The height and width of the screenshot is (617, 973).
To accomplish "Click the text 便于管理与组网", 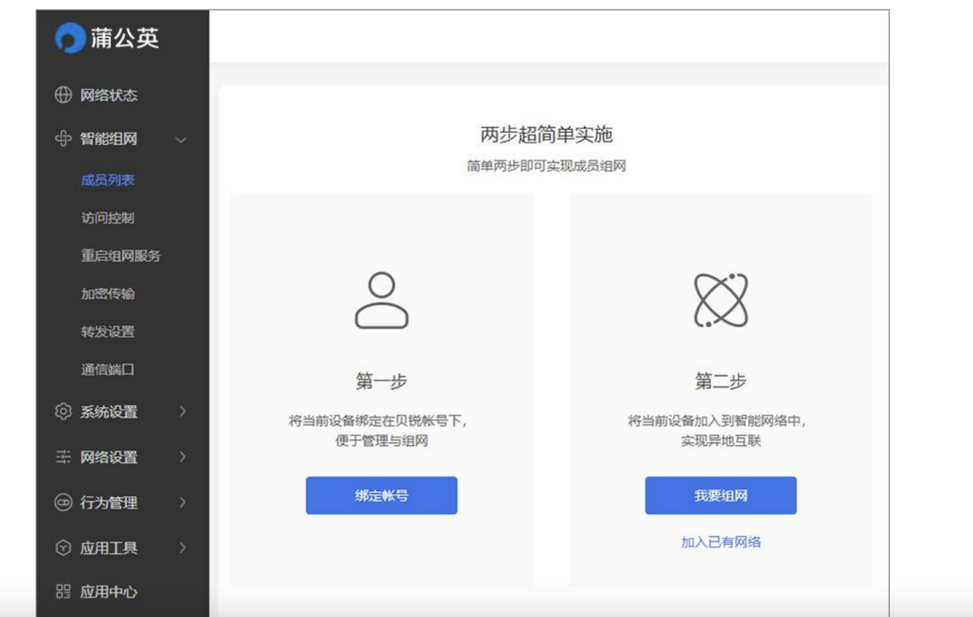I will click(x=381, y=442).
